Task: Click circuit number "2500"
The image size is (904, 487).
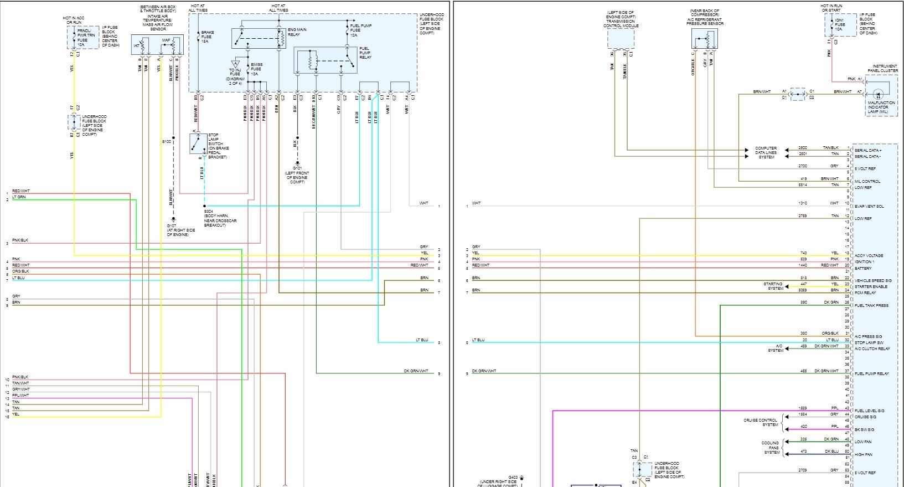Action: tap(803, 148)
